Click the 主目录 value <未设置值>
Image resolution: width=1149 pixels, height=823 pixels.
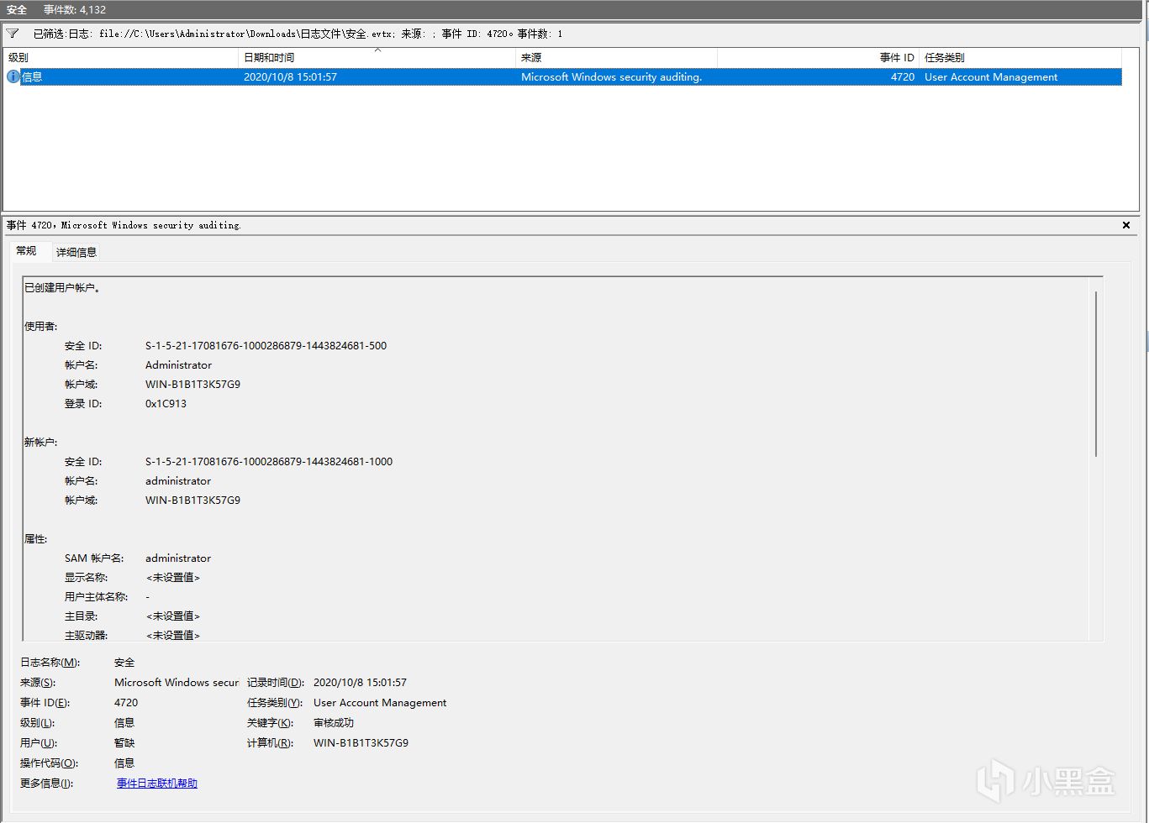(173, 616)
